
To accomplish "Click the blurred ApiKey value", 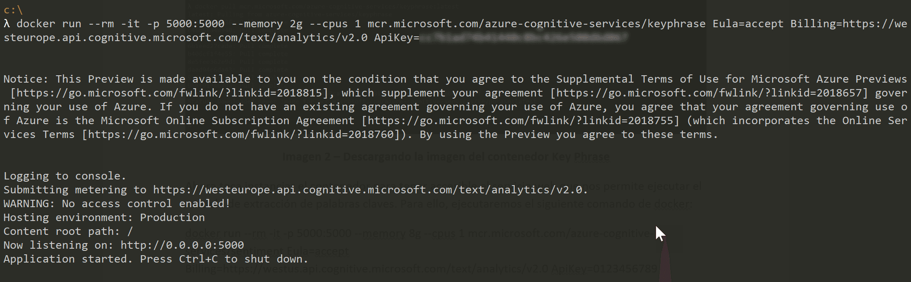I will pos(524,38).
